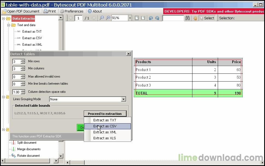The width and height of the screenshot is (265, 166).
Task: Select the Data Extraction tree item
Action: click(23, 19)
